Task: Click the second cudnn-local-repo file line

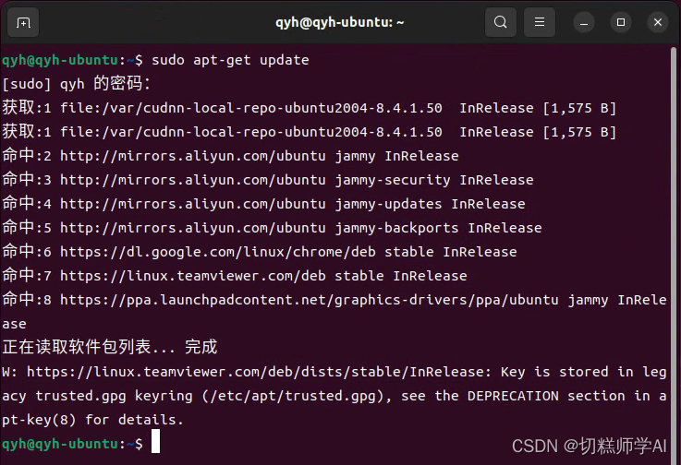Action: [309, 132]
